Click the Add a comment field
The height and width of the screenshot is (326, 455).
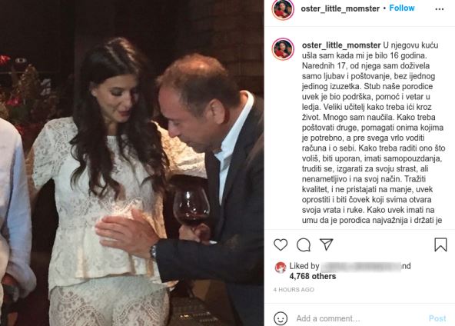click(x=360, y=318)
